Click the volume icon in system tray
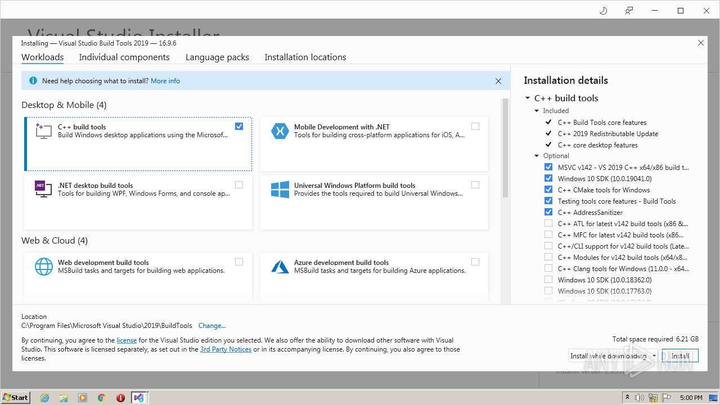Image resolution: width=720 pixels, height=405 pixels. 640,398
